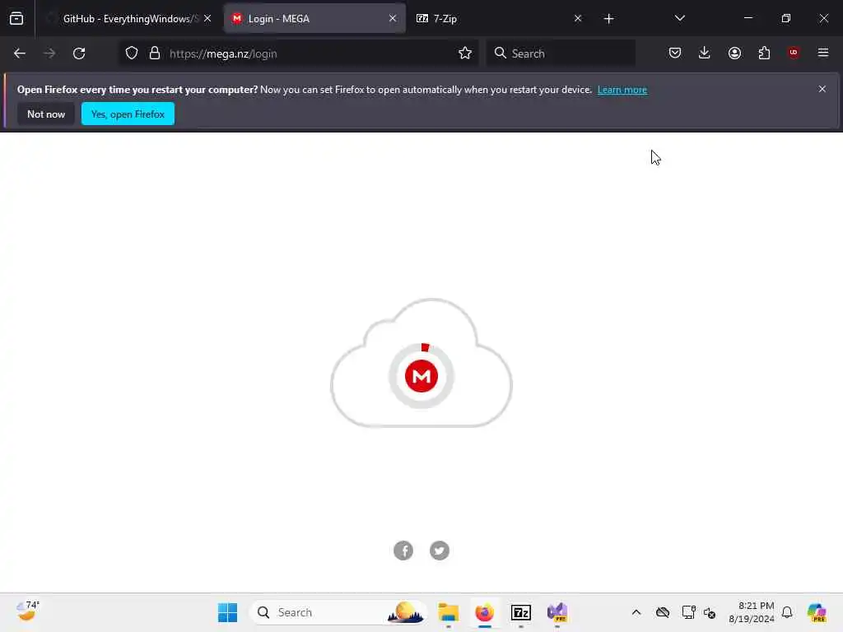Open the Firefox View icon
The image size is (843, 632).
tap(16, 18)
